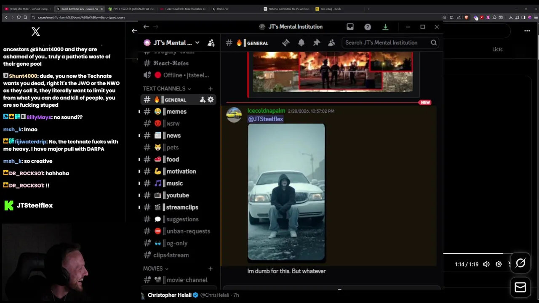Open notification settings bell icon
This screenshot has height=303, width=539.
301,43
